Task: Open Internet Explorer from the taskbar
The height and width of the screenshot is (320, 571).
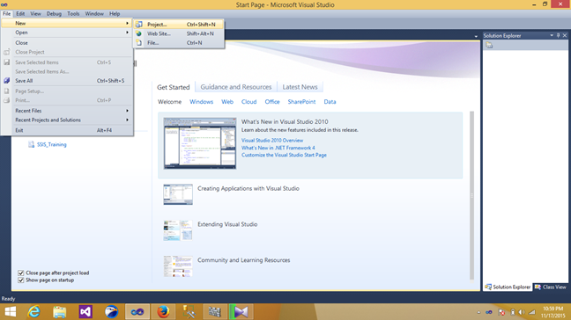Action: [33, 311]
